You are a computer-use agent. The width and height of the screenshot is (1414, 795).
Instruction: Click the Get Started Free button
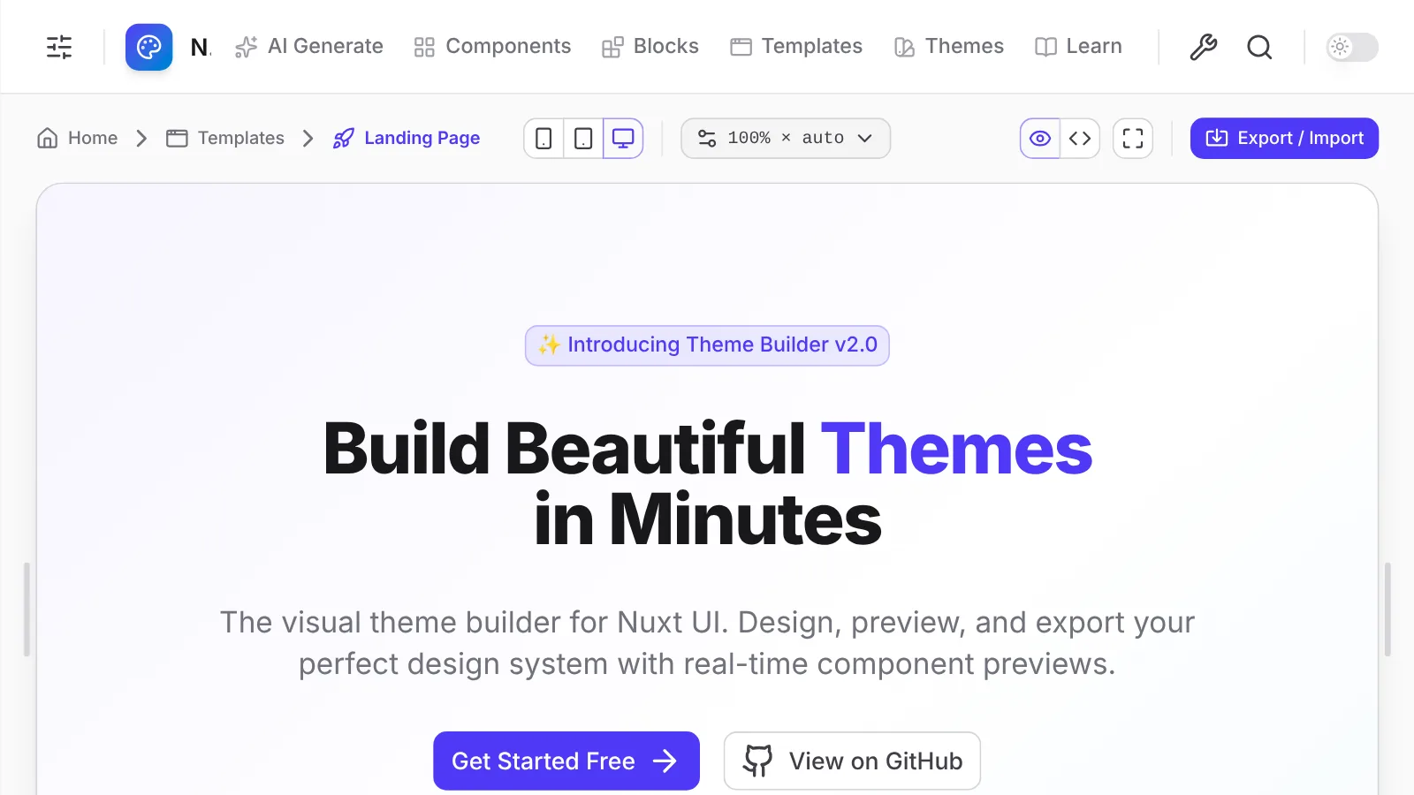point(566,761)
